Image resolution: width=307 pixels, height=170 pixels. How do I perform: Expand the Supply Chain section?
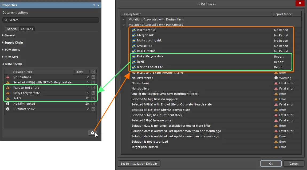pyautogui.click(x=3, y=42)
